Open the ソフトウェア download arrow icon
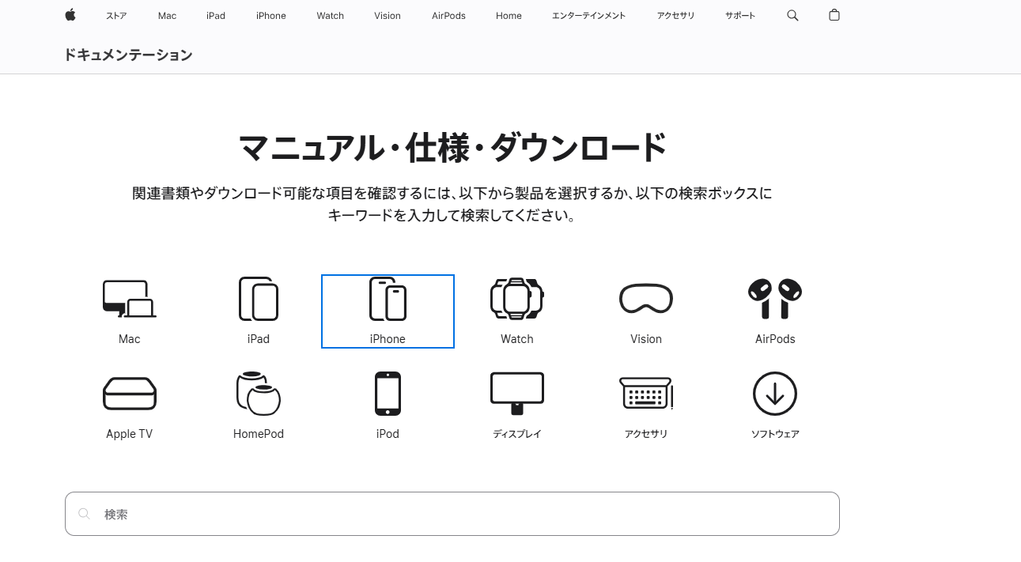 (x=775, y=394)
